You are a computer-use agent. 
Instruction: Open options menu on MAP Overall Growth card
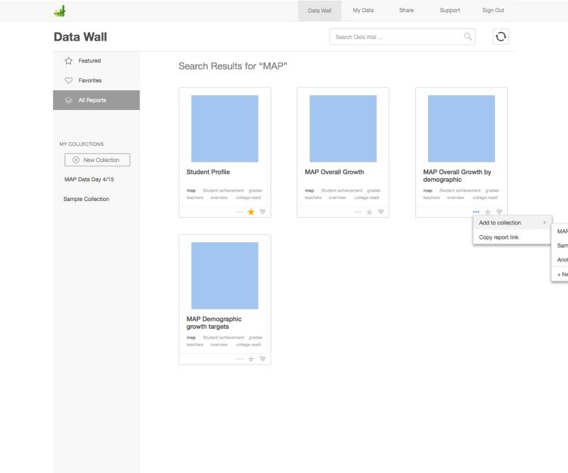pyautogui.click(x=359, y=211)
